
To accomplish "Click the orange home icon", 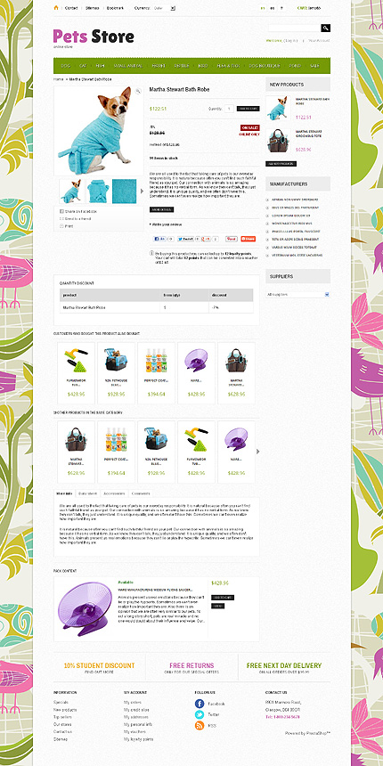I will [56, 8].
